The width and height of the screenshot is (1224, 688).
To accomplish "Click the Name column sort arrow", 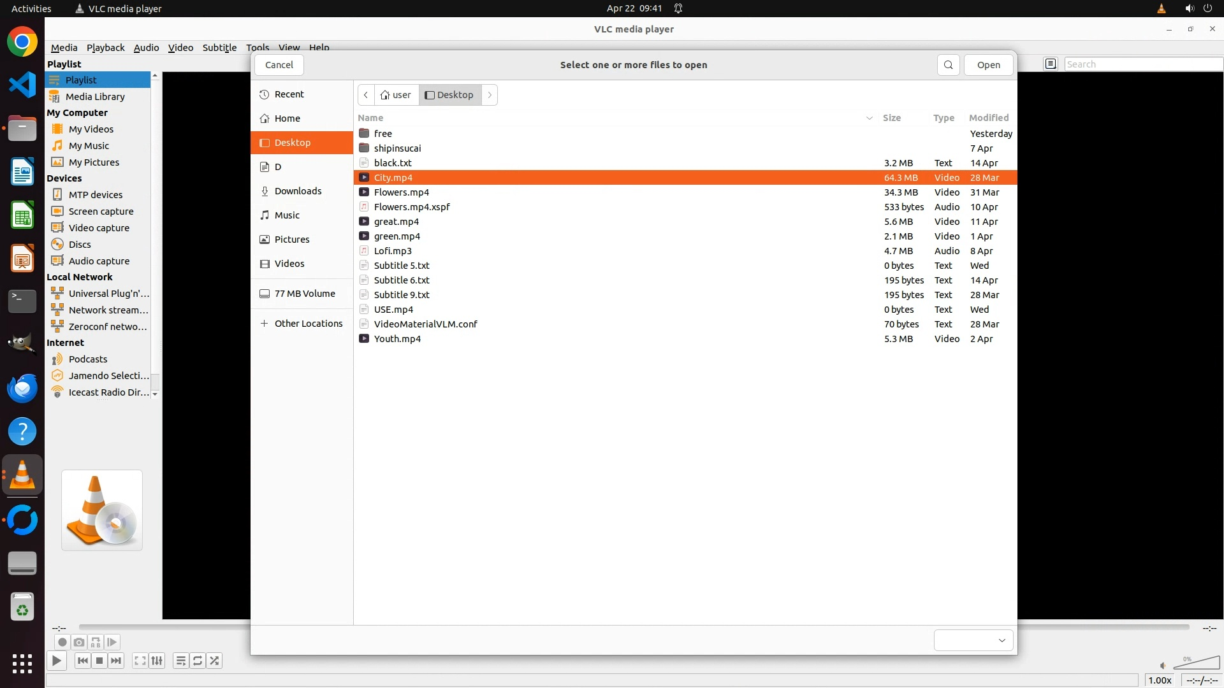I will click(869, 118).
